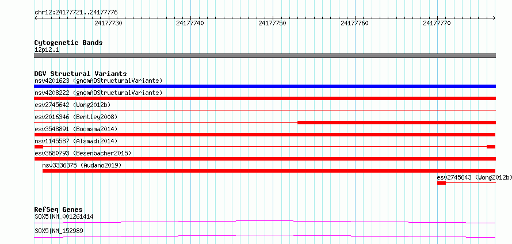Viewport: 512px width, 244px height.
Task: Select the red esv3680793 variant bar
Action: (x=265, y=159)
